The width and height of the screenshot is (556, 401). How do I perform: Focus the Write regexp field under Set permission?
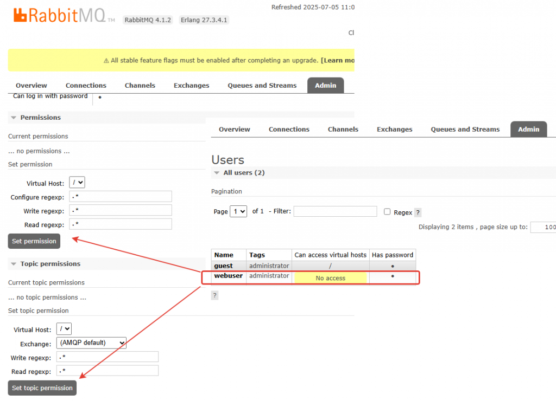click(x=121, y=210)
